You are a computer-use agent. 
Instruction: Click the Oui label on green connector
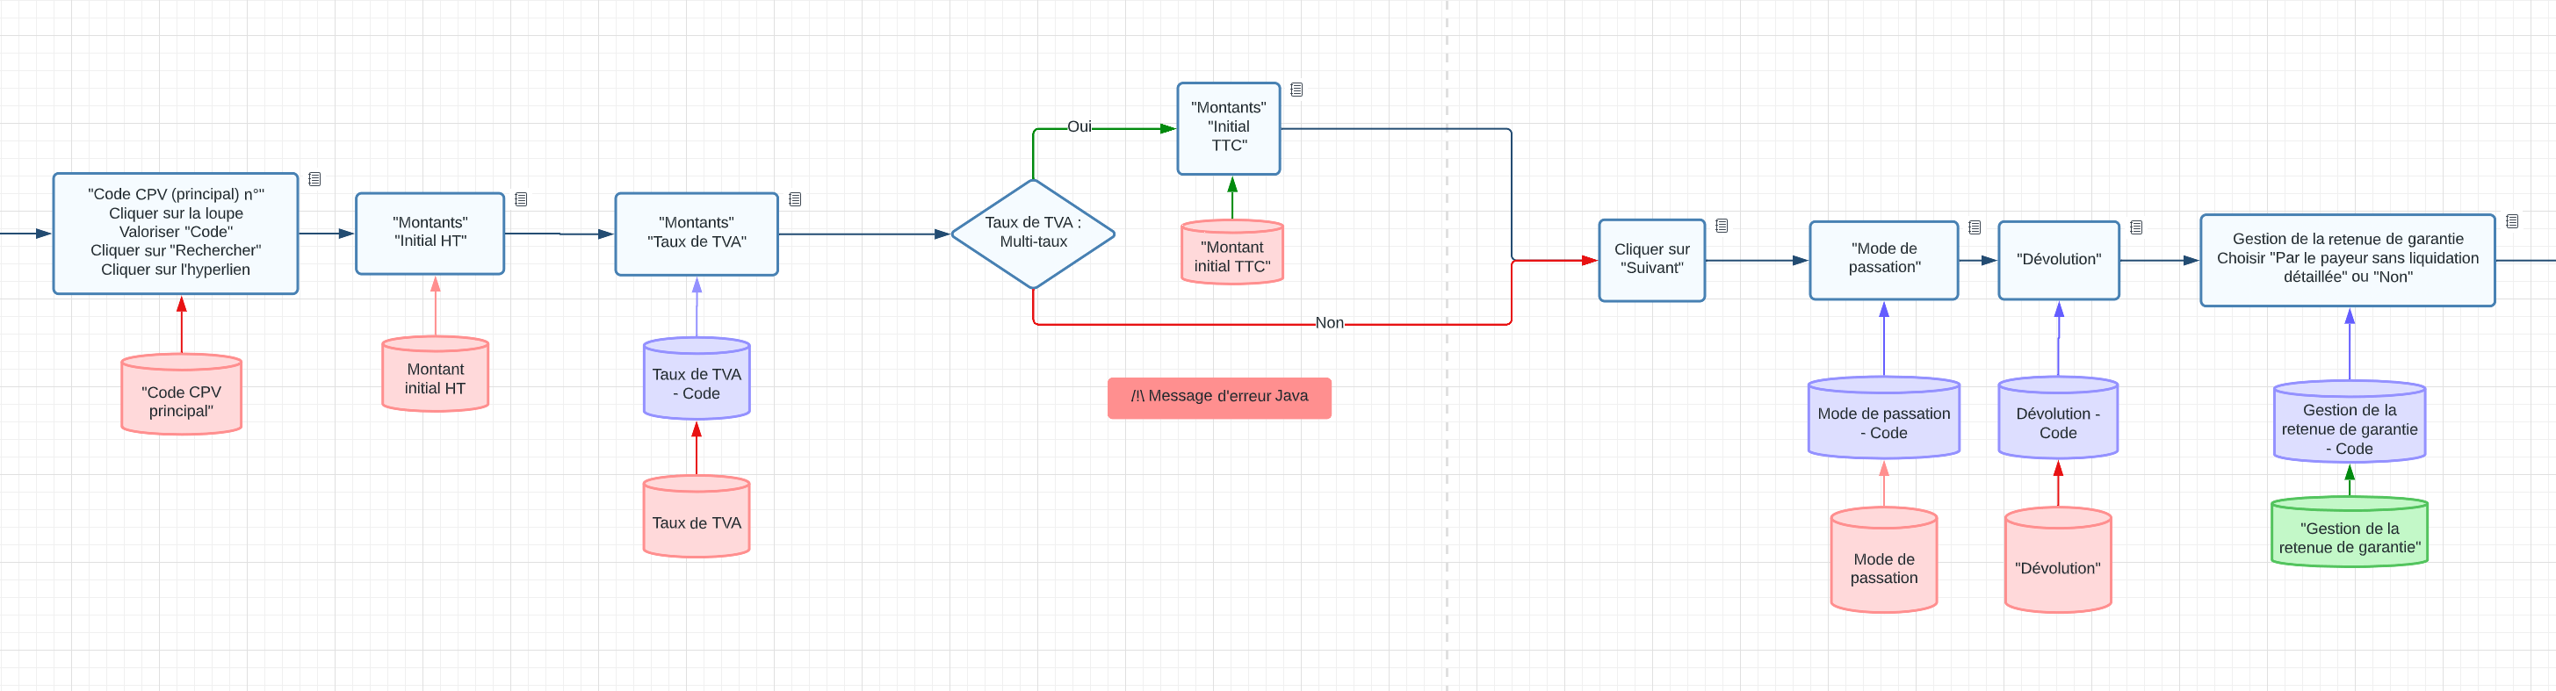click(x=1079, y=127)
